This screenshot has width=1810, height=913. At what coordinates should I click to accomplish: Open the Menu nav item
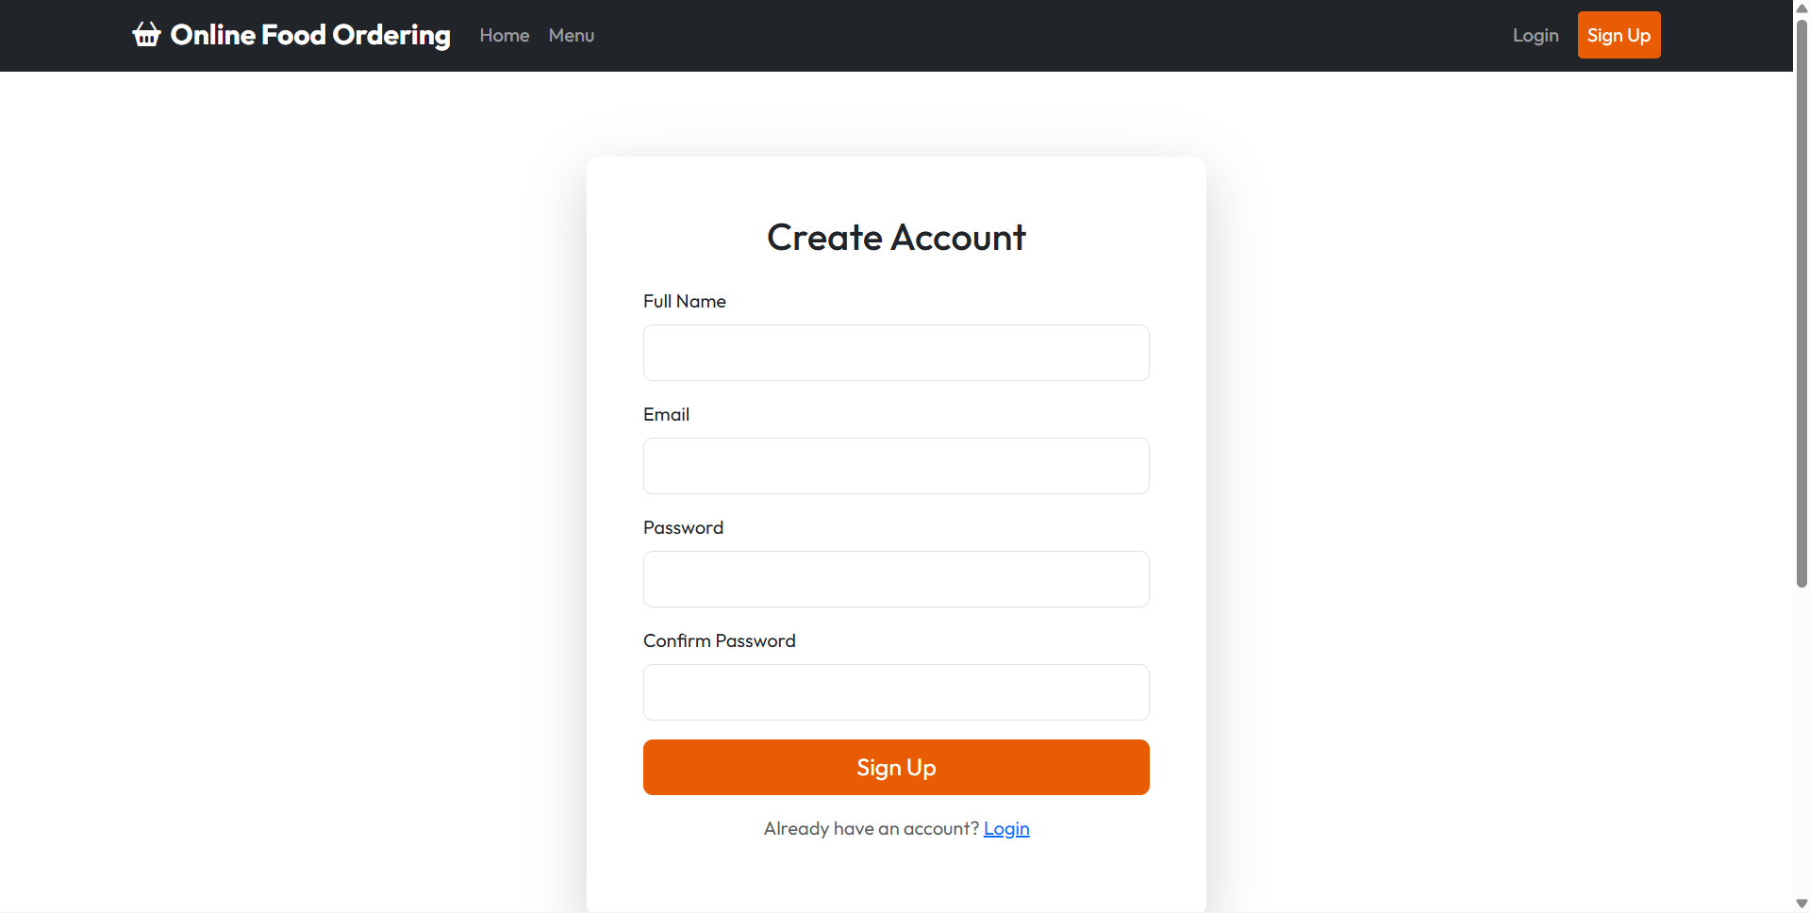(x=572, y=35)
